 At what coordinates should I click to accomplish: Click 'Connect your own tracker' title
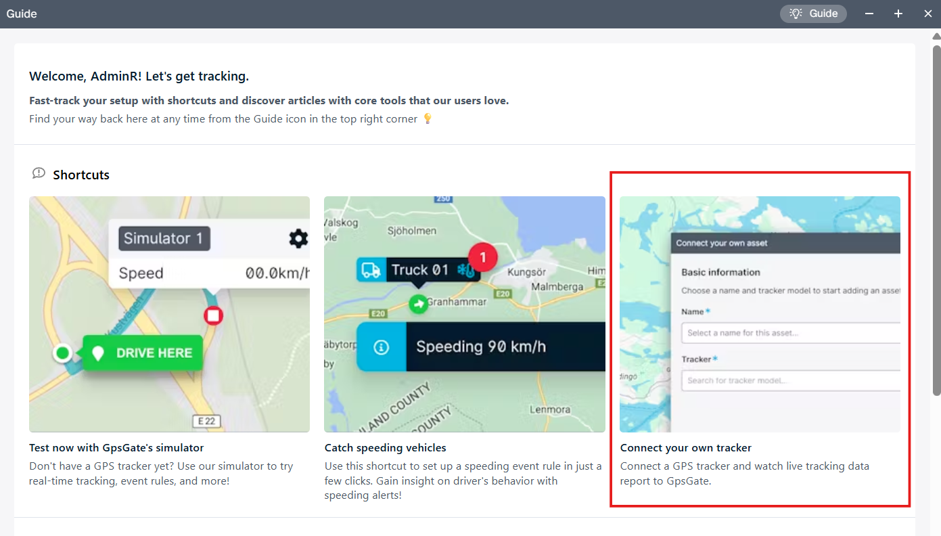pos(686,448)
